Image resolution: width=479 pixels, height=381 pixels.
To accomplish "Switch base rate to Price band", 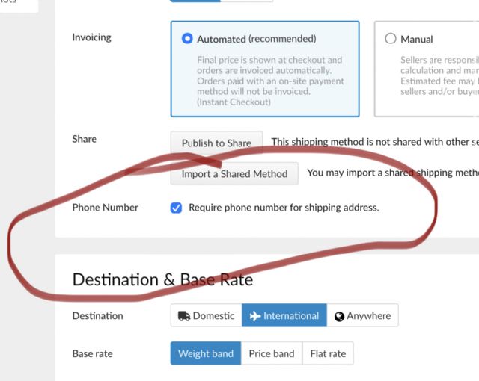I will tap(272, 353).
